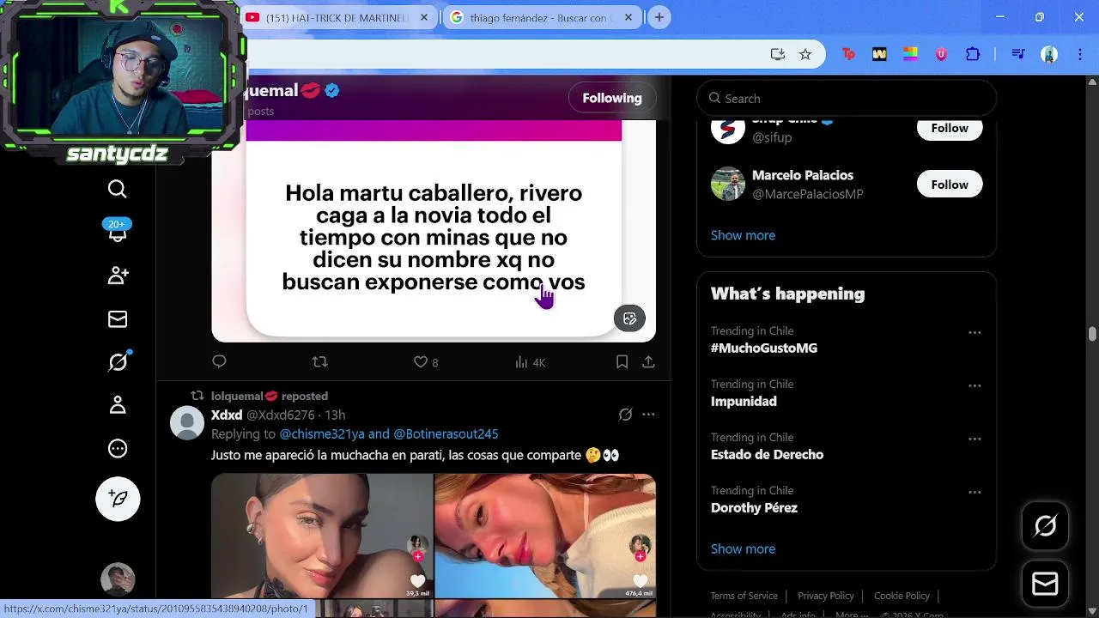Toggle the Following button for lolquemal
The width and height of the screenshot is (1099, 618).
click(x=612, y=98)
